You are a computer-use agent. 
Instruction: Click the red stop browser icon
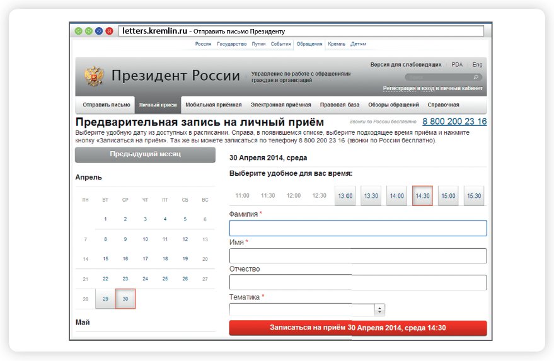pyautogui.click(x=109, y=31)
